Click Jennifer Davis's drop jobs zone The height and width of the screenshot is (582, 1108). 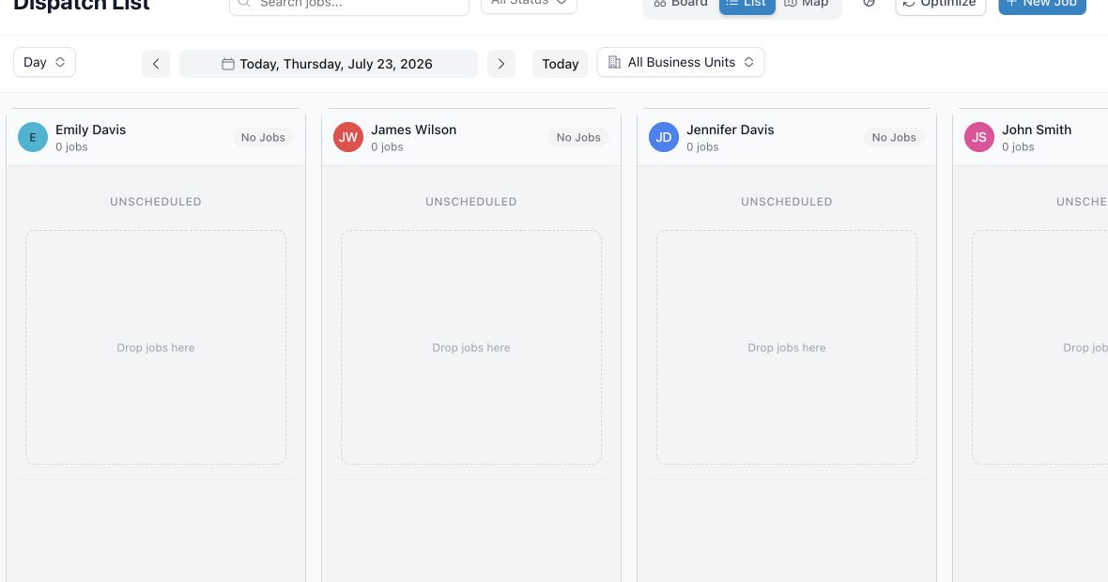pyautogui.click(x=787, y=347)
